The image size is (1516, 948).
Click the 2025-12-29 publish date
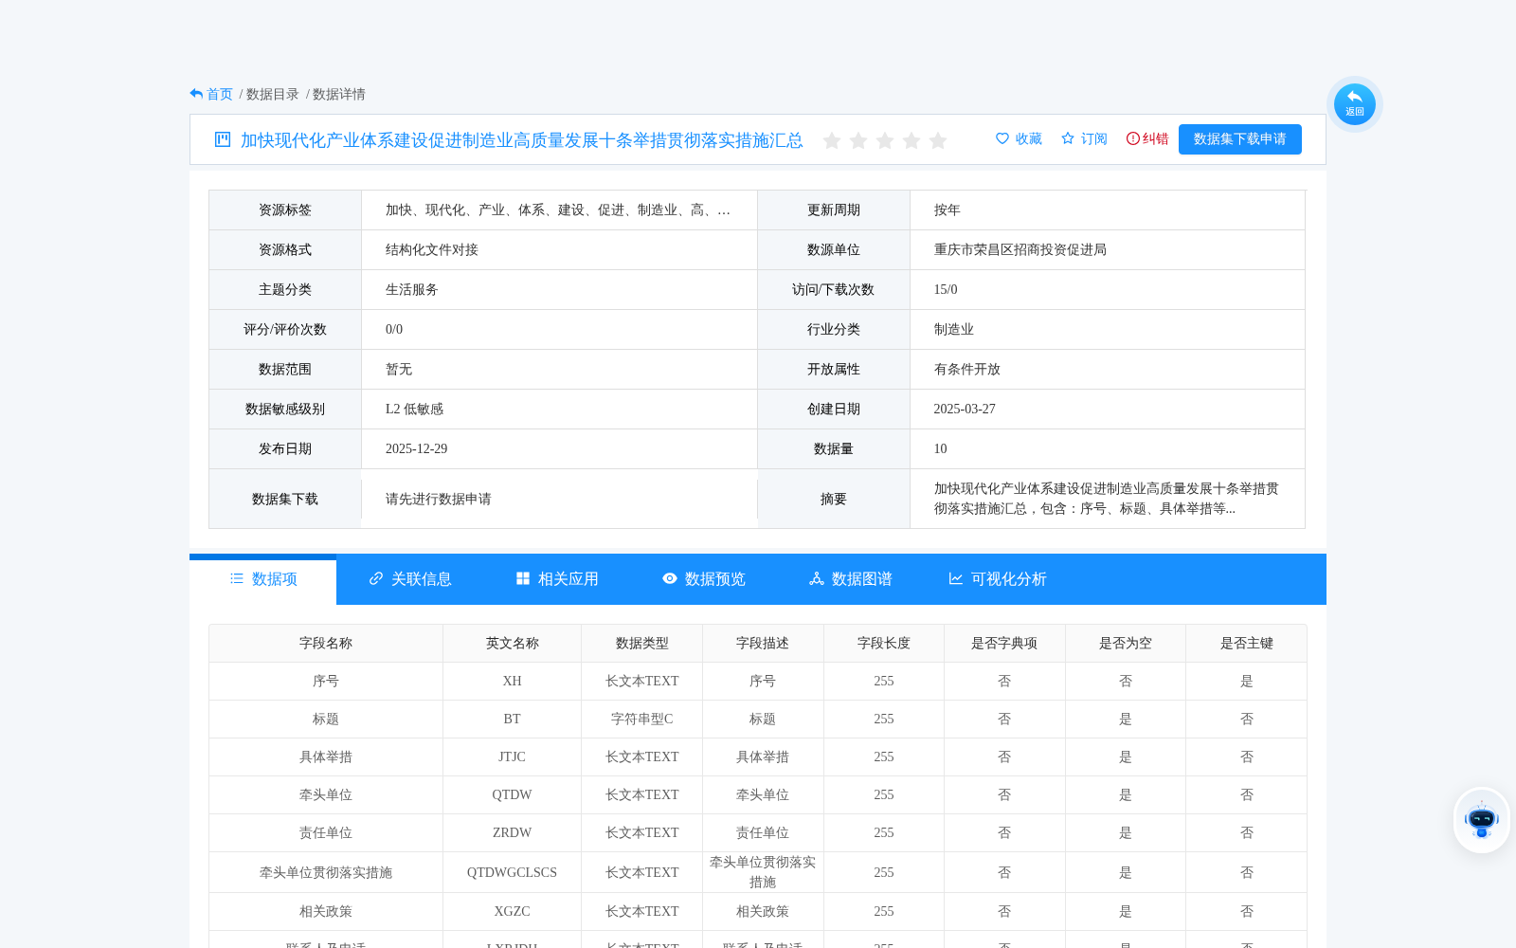pyautogui.click(x=416, y=449)
